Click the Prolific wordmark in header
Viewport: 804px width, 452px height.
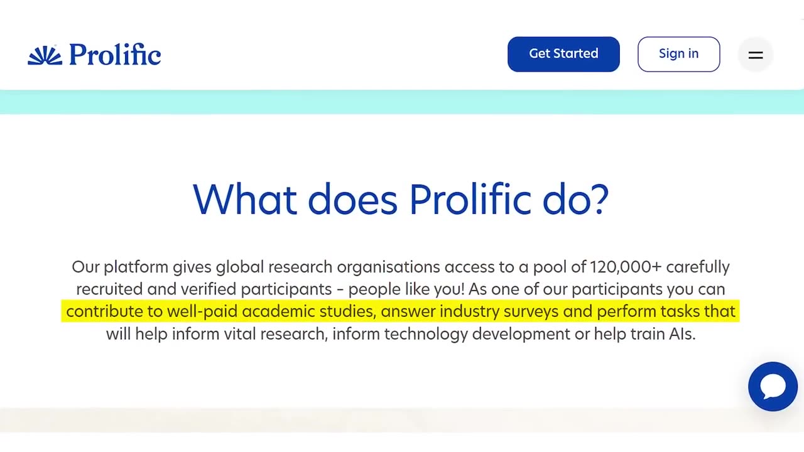(115, 55)
